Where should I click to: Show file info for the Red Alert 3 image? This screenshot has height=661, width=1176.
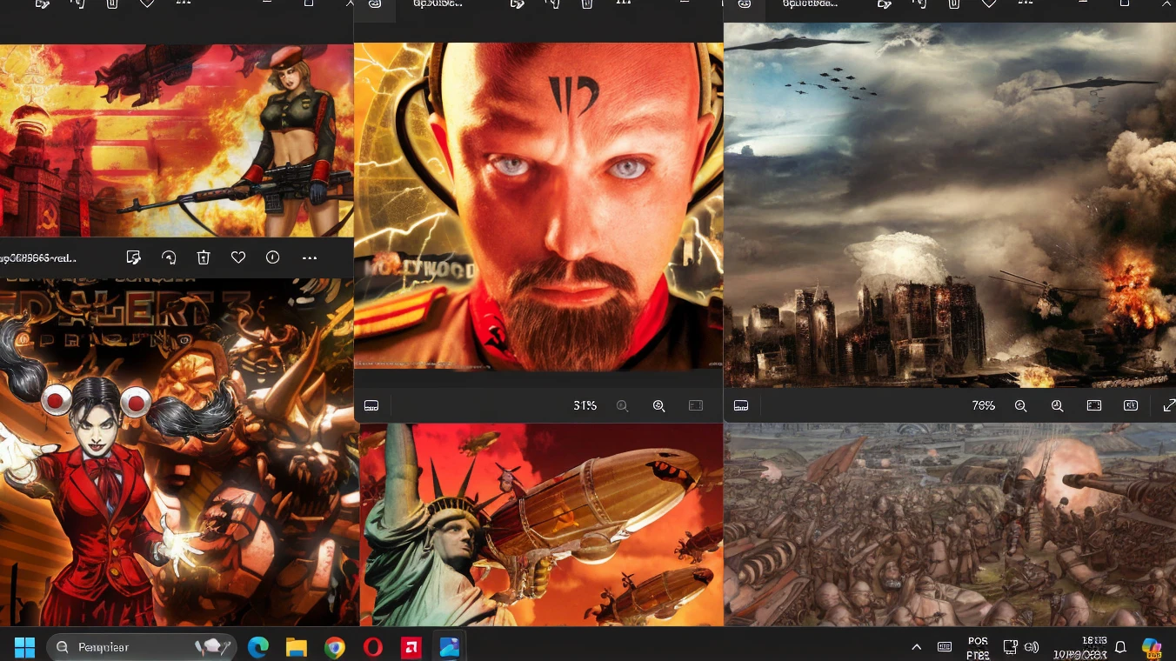pos(272,257)
